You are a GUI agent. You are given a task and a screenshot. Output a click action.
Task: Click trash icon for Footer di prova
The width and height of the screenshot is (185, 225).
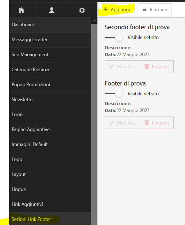[x=147, y=123]
